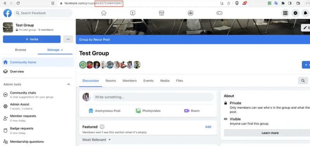Click the padlock icon in the address bar

click(61, 3)
